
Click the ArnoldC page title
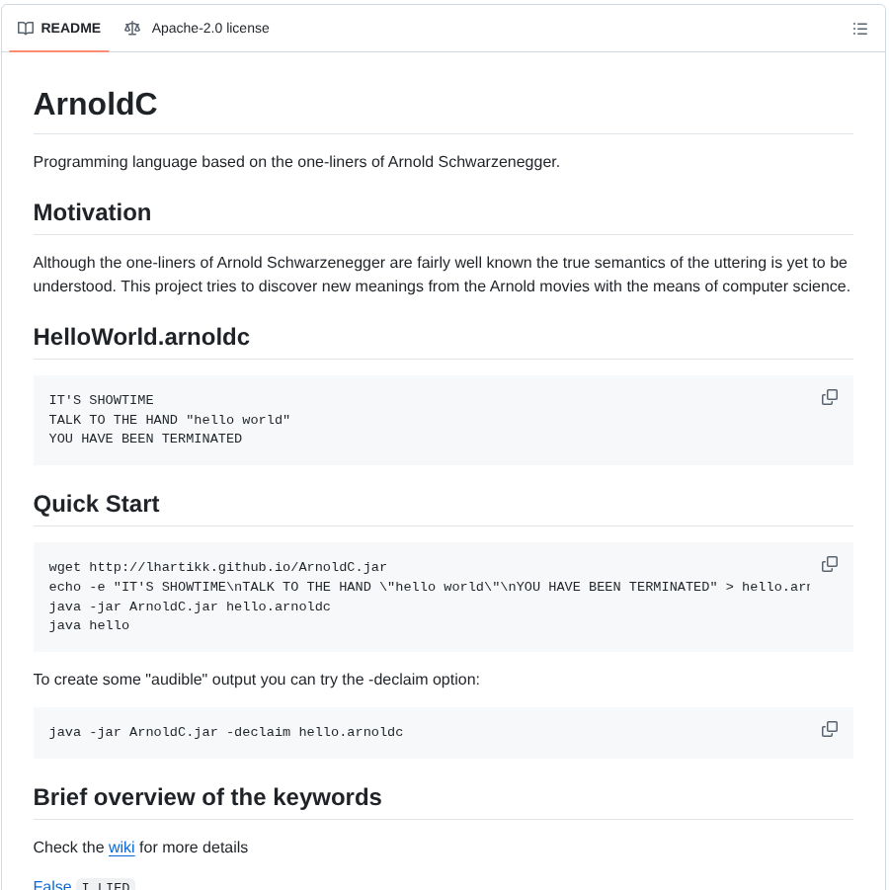click(x=95, y=104)
